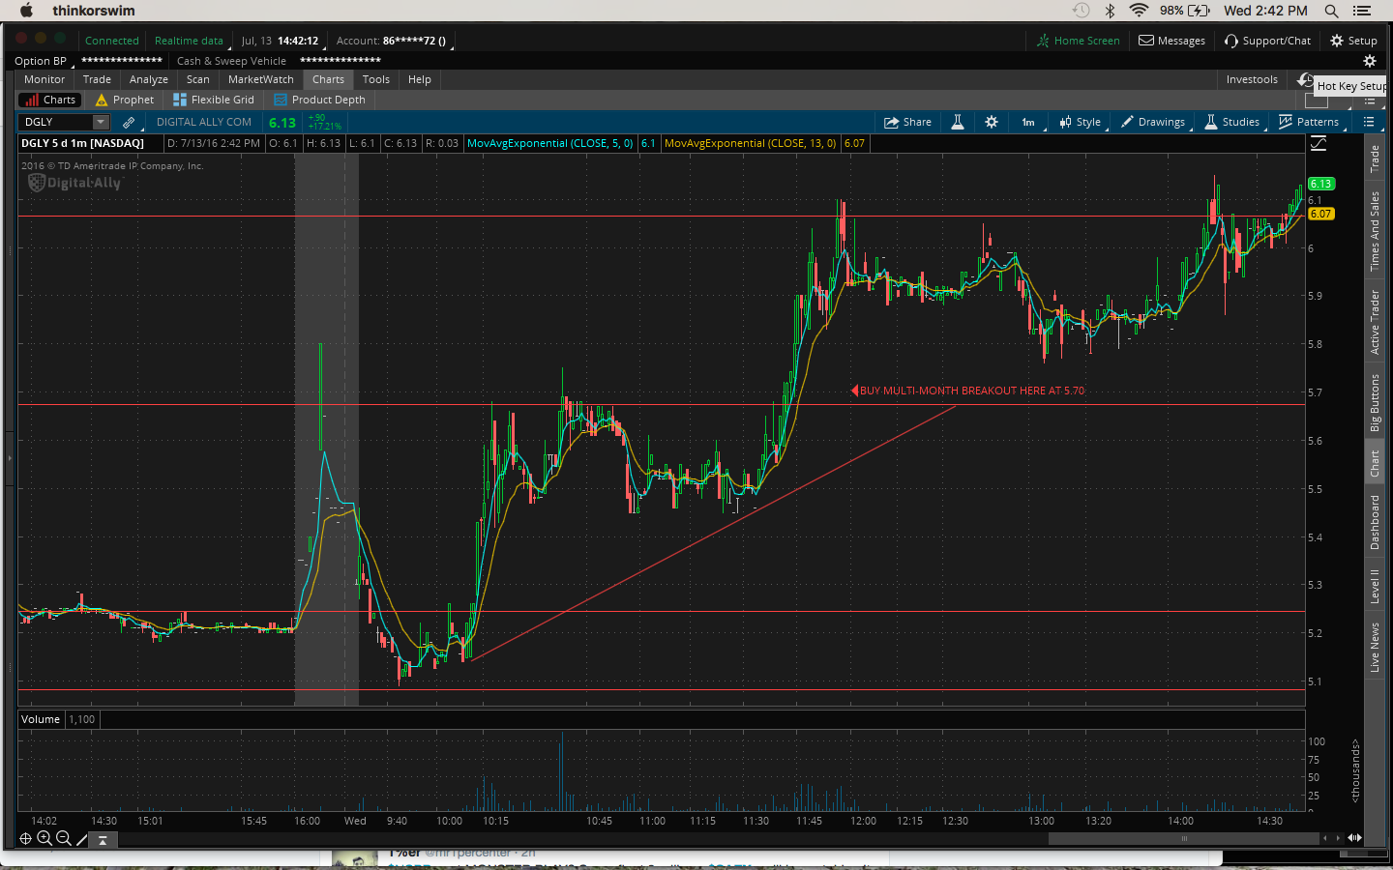1393x870 pixels.
Task: Open the Setup menu
Action: pyautogui.click(x=1353, y=41)
